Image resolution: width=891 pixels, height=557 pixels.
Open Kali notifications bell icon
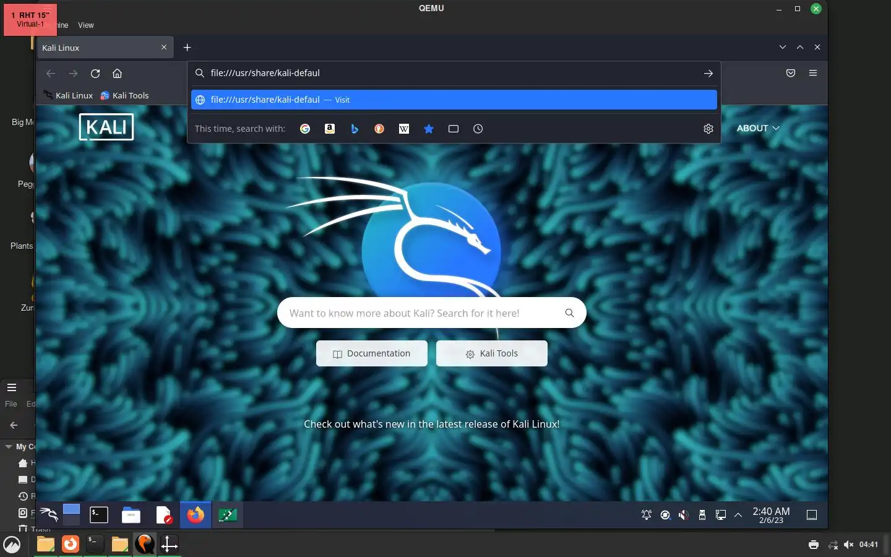(647, 515)
